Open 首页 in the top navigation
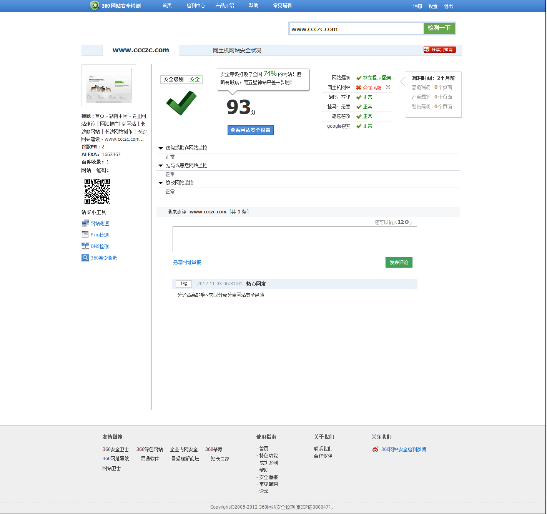Screen dimensions: 547x514 click(x=167, y=6)
